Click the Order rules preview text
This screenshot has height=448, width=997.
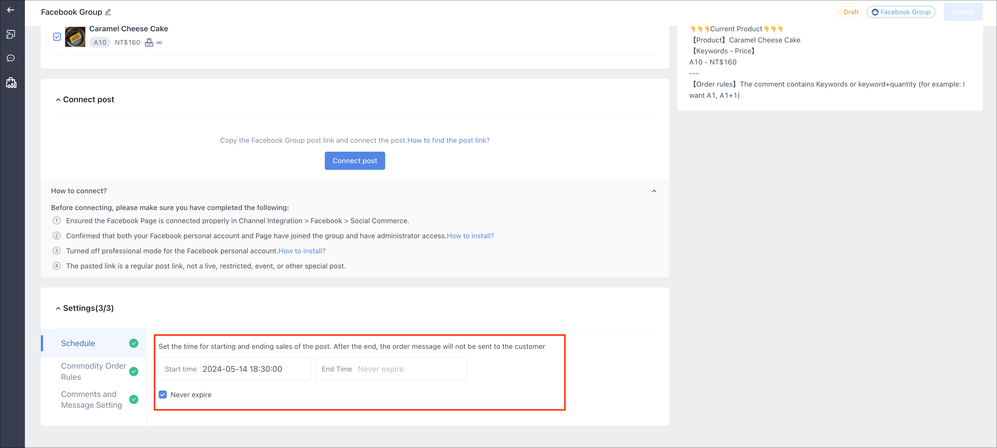click(827, 90)
